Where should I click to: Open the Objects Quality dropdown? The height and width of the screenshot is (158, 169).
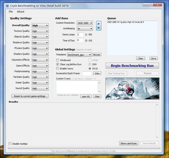40,37
